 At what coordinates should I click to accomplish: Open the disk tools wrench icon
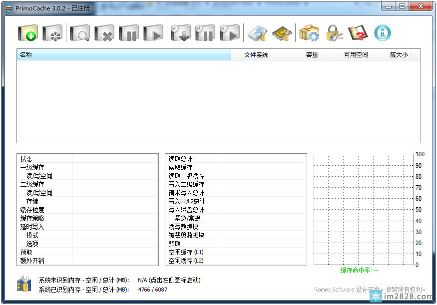tap(258, 33)
